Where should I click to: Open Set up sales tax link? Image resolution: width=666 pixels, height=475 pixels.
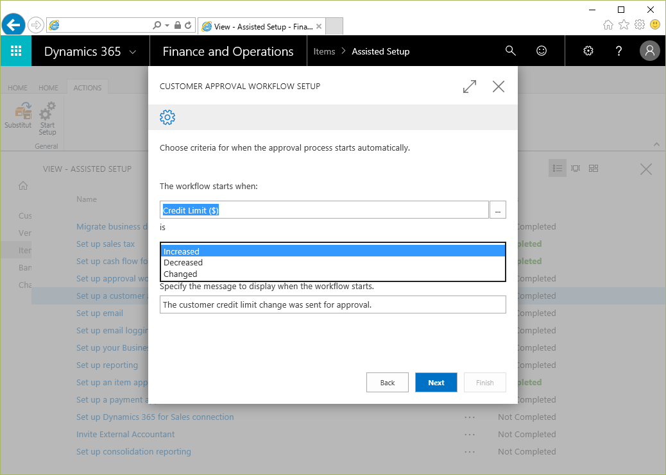pos(105,244)
